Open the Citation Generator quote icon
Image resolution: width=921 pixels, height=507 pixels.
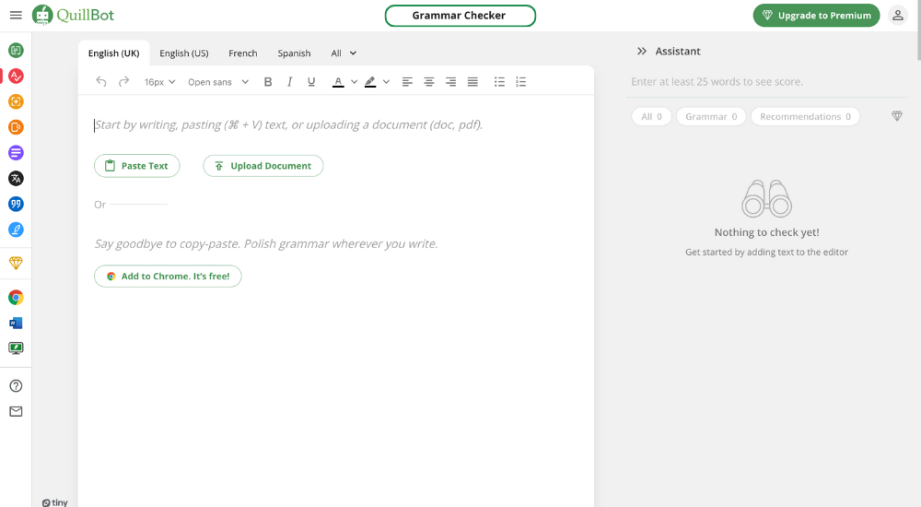coord(16,204)
